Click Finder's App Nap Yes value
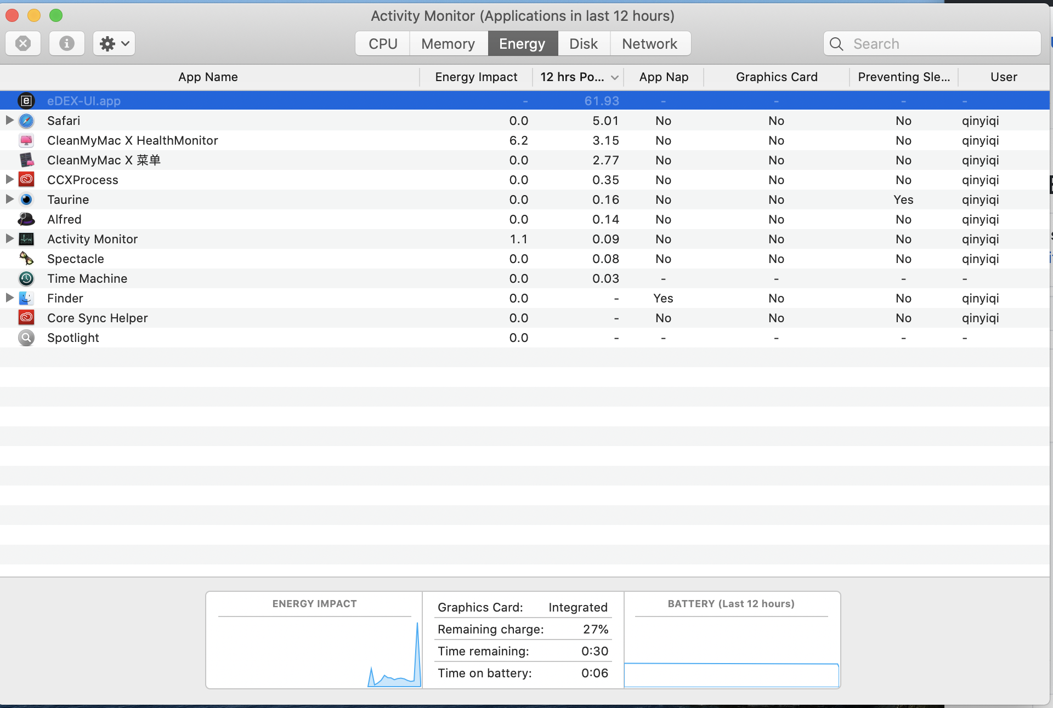Image resolution: width=1053 pixels, height=708 pixels. pyautogui.click(x=663, y=298)
